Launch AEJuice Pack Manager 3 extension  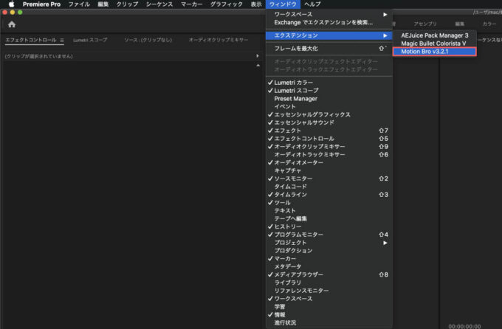(434, 35)
